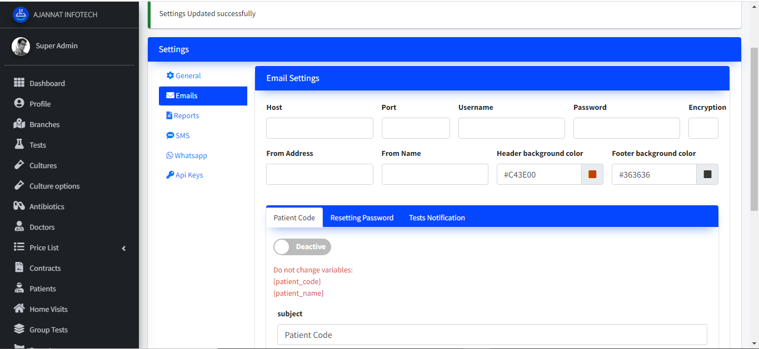Switch to the Tests Notification tab

tap(437, 218)
